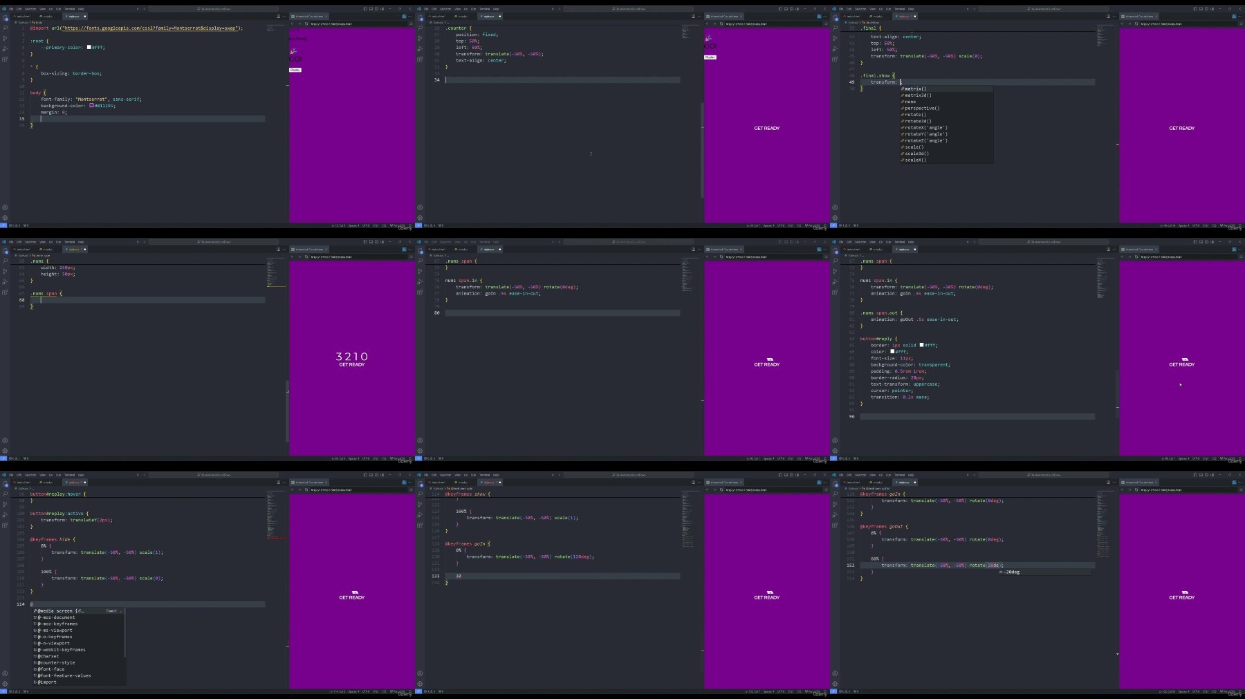
Task: Open Extensions in the button#replay code window
Action: pyautogui.click(x=835, y=292)
